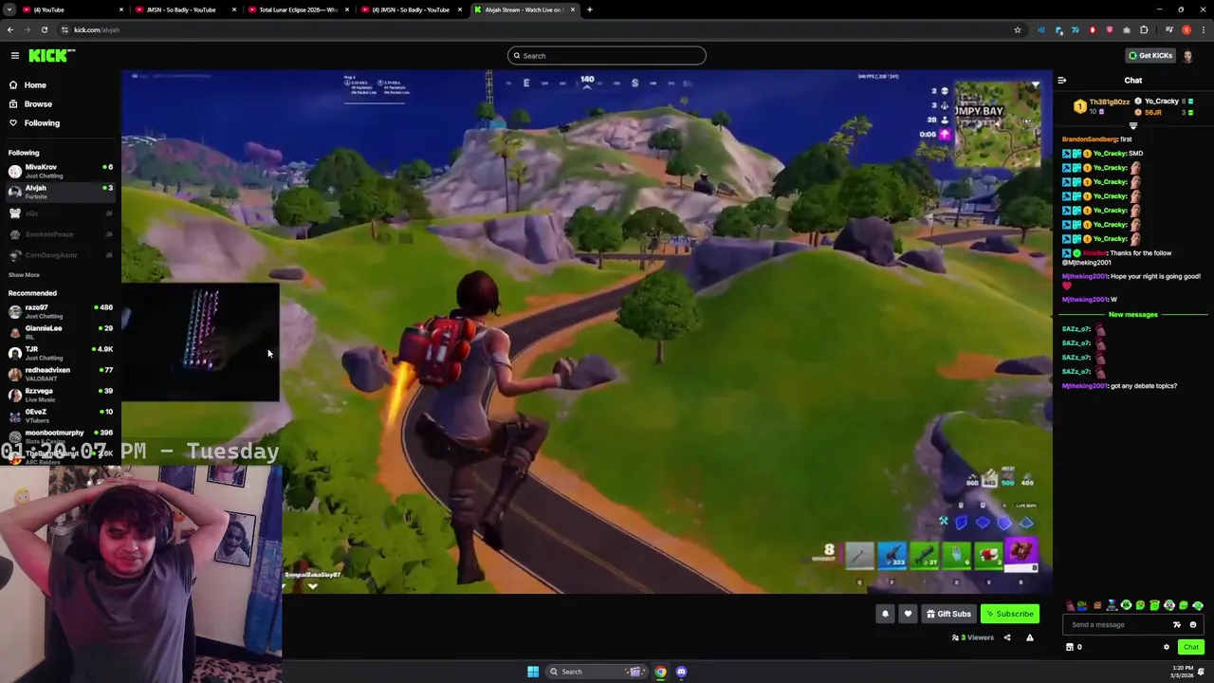Open SmokeInPeace channel
The width and height of the screenshot is (1214, 683).
coord(60,233)
